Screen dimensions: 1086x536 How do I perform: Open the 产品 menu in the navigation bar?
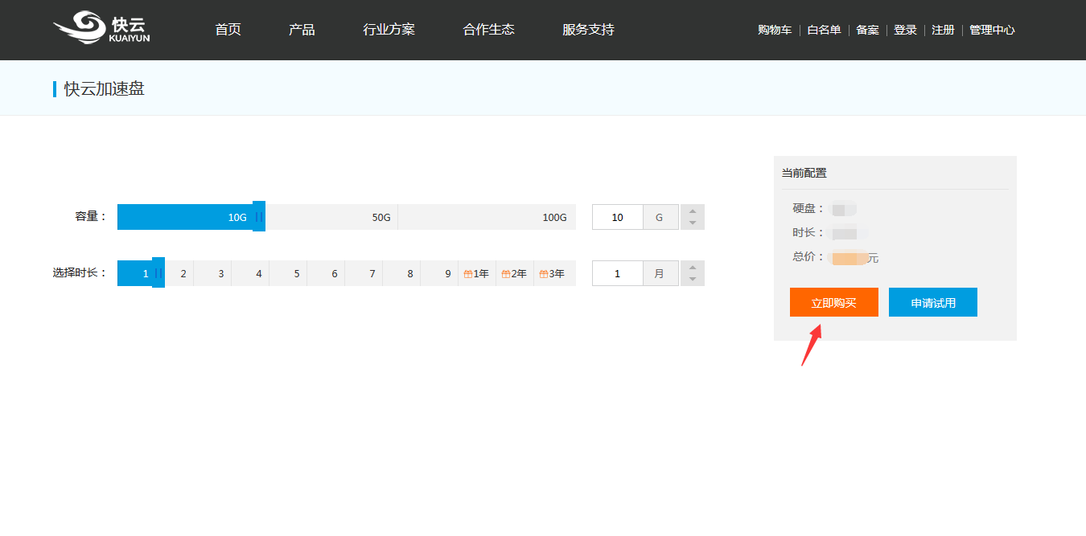[302, 30]
